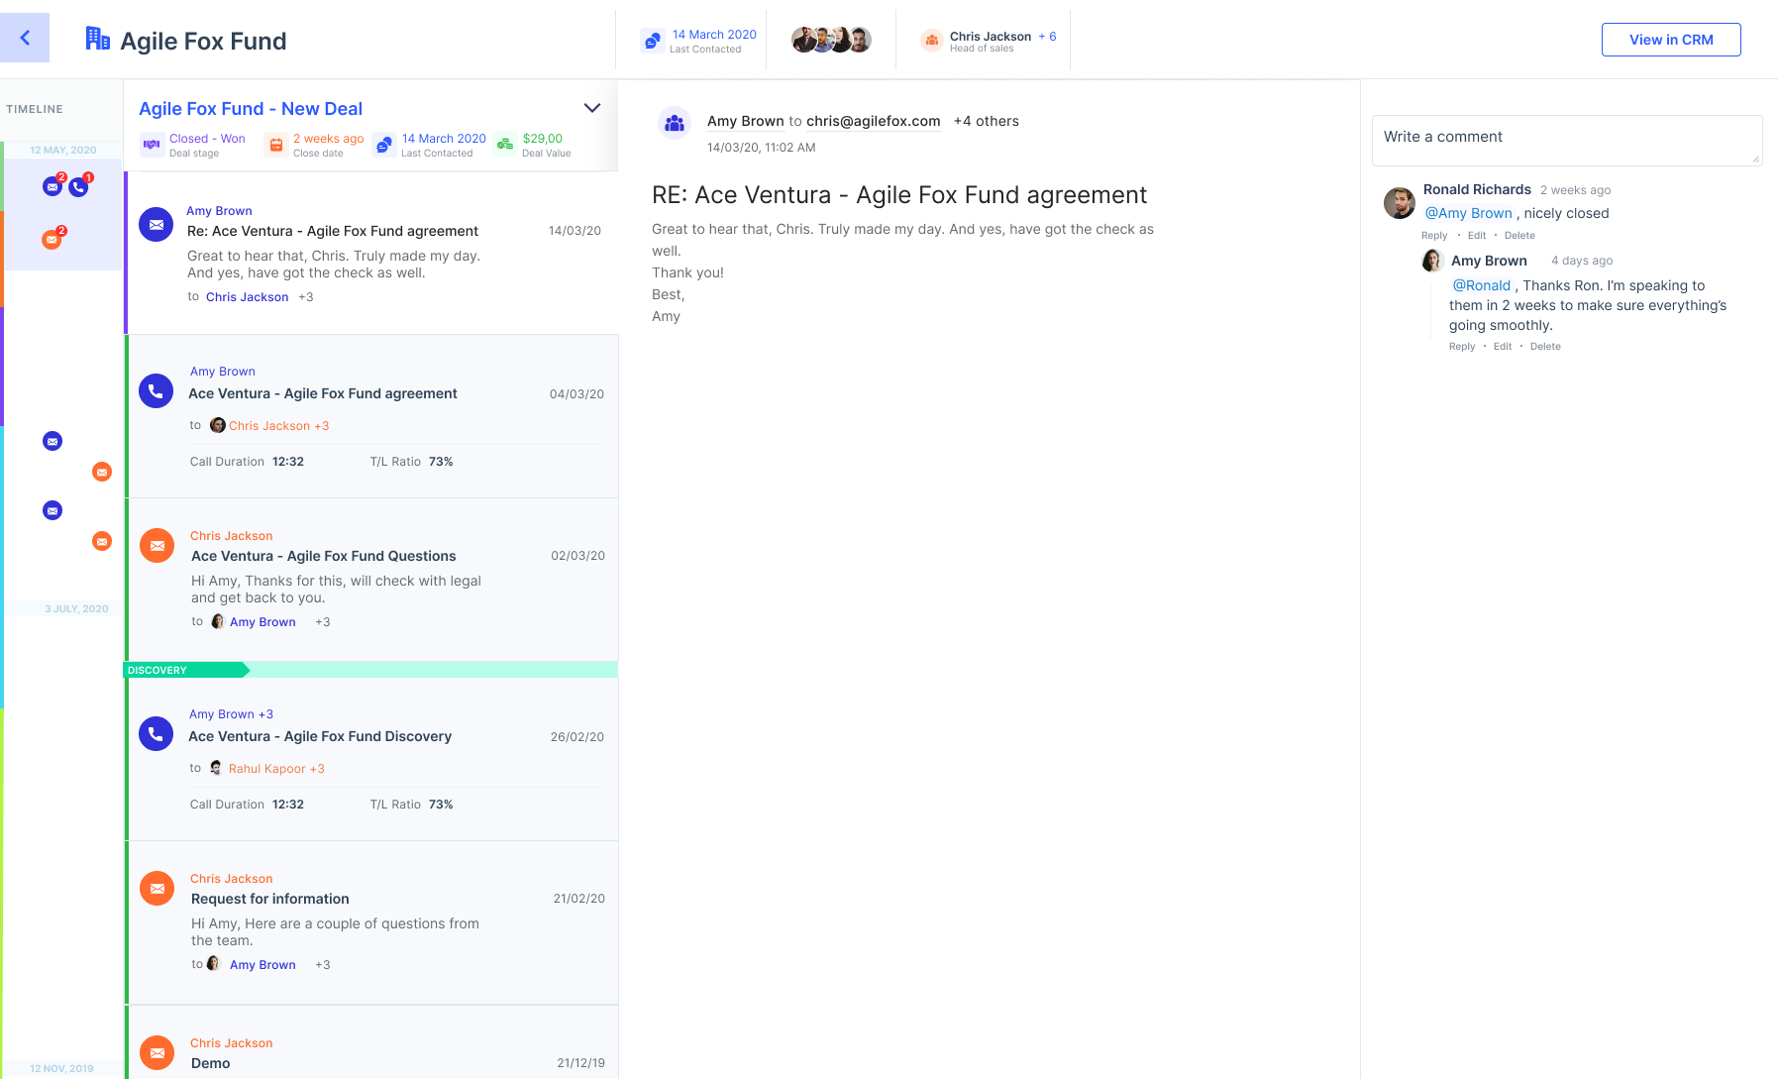Collapse the Agile Fox Fund - New Deal chevron
This screenshot has width=1778, height=1079.
coord(592,108)
